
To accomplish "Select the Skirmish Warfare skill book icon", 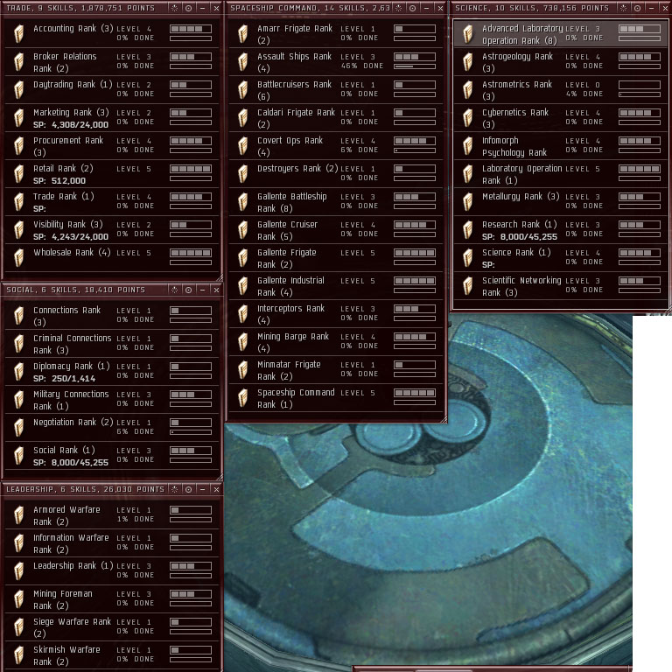I will click(18, 654).
